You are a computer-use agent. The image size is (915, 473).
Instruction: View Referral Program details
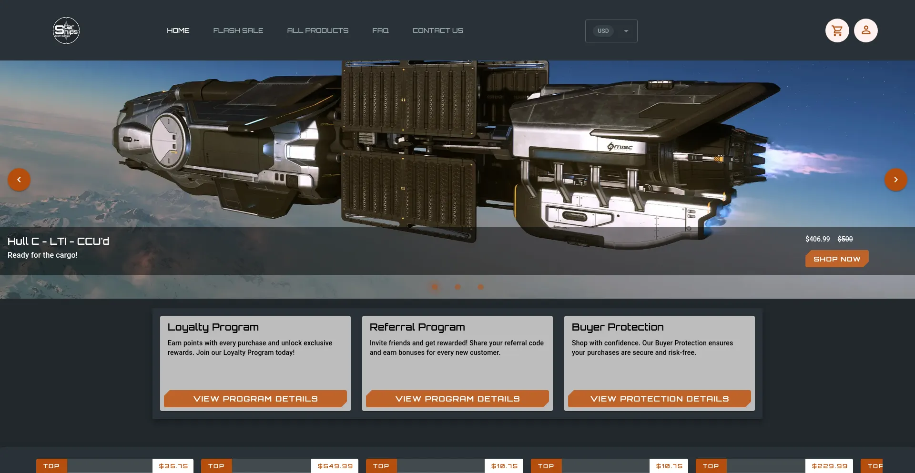(457, 399)
